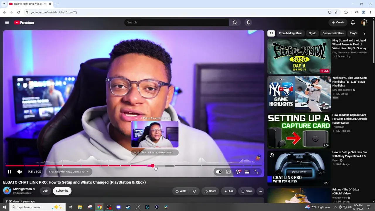Reload the current page

point(18,12)
